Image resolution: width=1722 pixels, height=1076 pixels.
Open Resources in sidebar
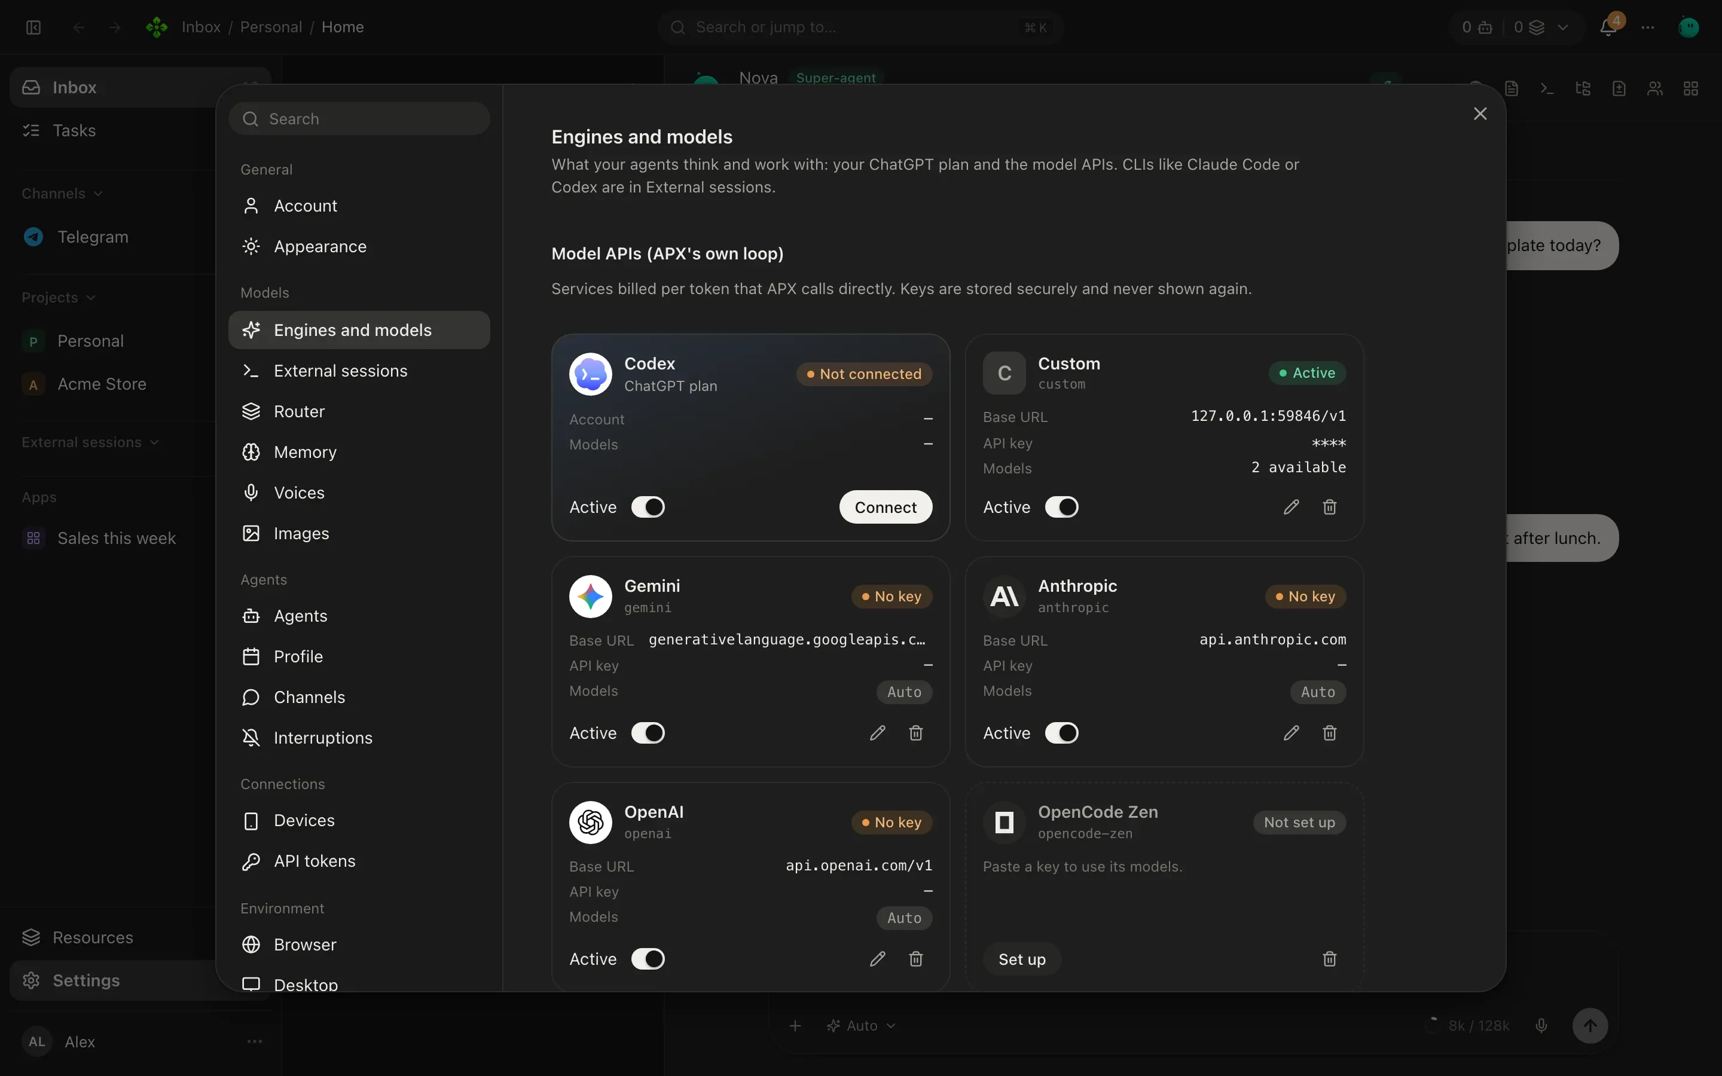point(114,937)
